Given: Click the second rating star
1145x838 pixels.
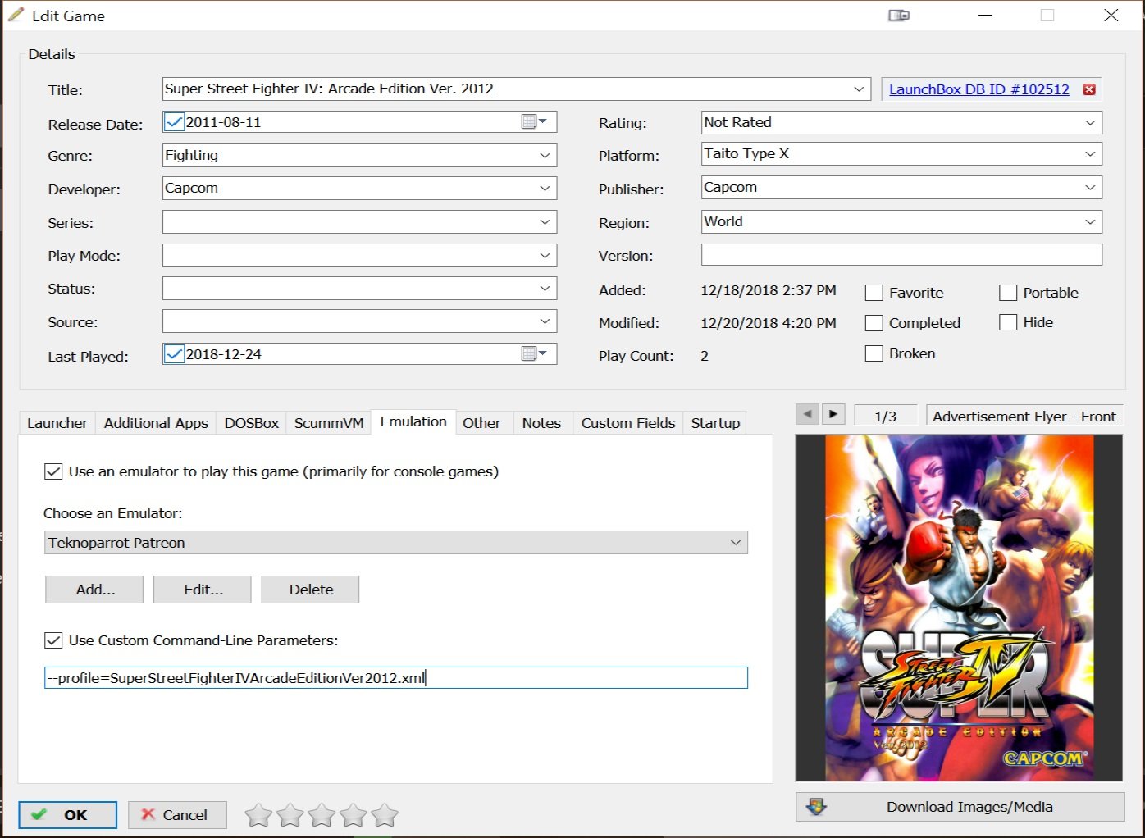Looking at the screenshot, I should coord(290,815).
